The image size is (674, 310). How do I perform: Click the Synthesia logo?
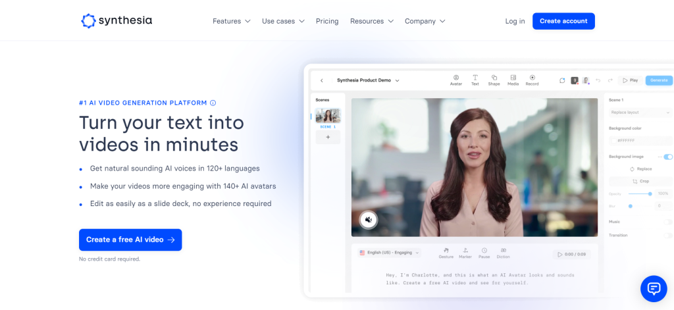pyautogui.click(x=117, y=20)
